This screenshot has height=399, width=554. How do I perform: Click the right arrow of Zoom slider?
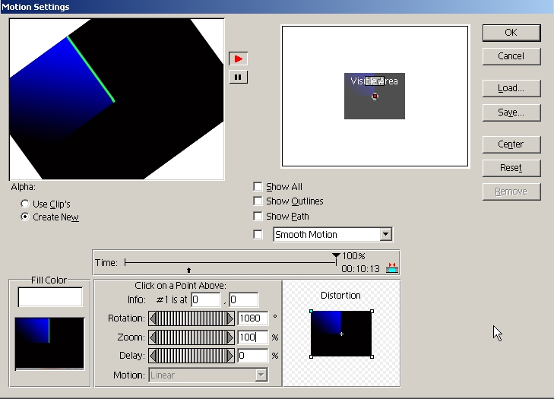(230, 337)
